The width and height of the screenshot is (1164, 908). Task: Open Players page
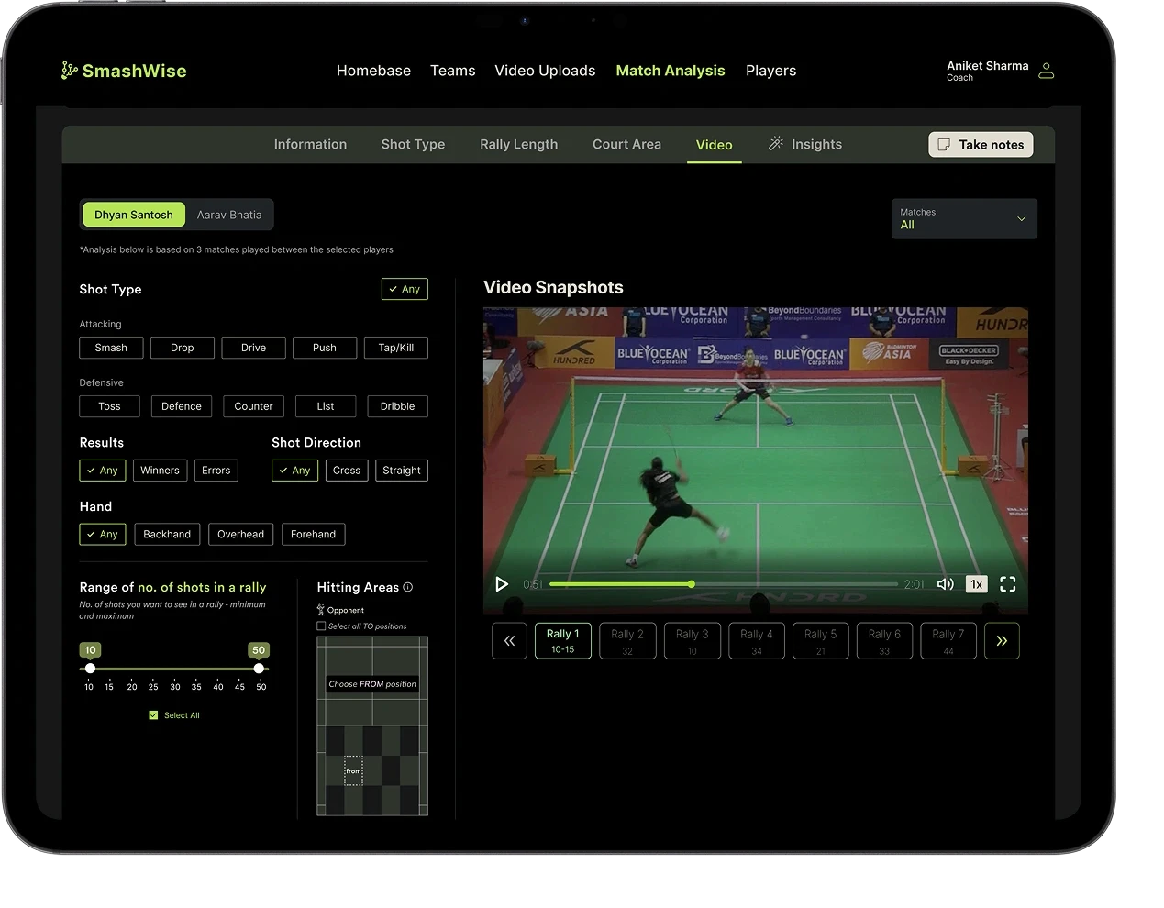[770, 71]
